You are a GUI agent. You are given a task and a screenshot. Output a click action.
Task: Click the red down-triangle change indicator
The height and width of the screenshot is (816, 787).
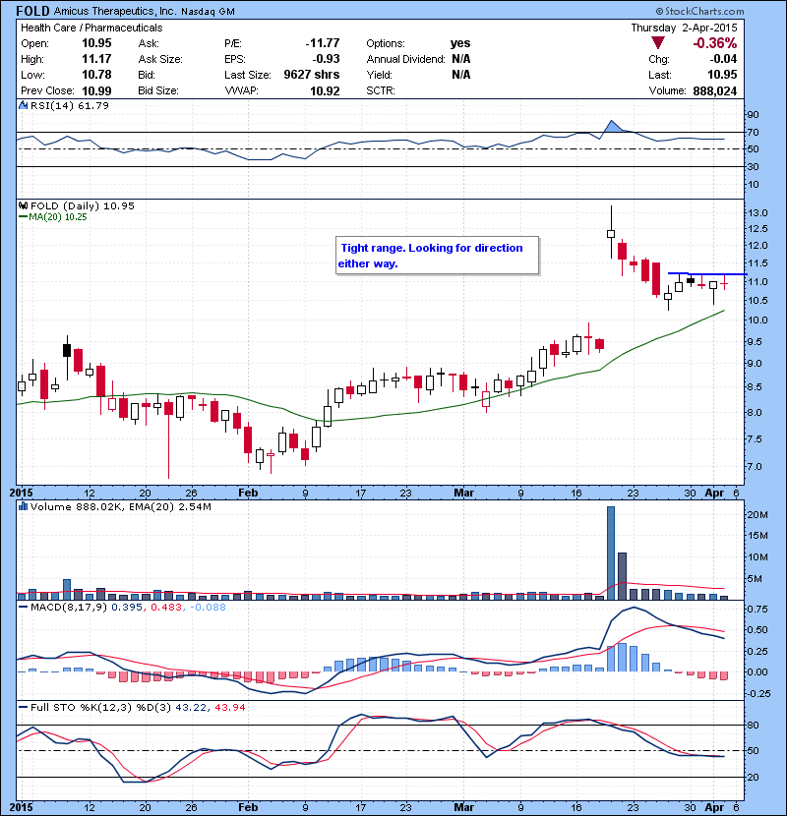coord(658,42)
